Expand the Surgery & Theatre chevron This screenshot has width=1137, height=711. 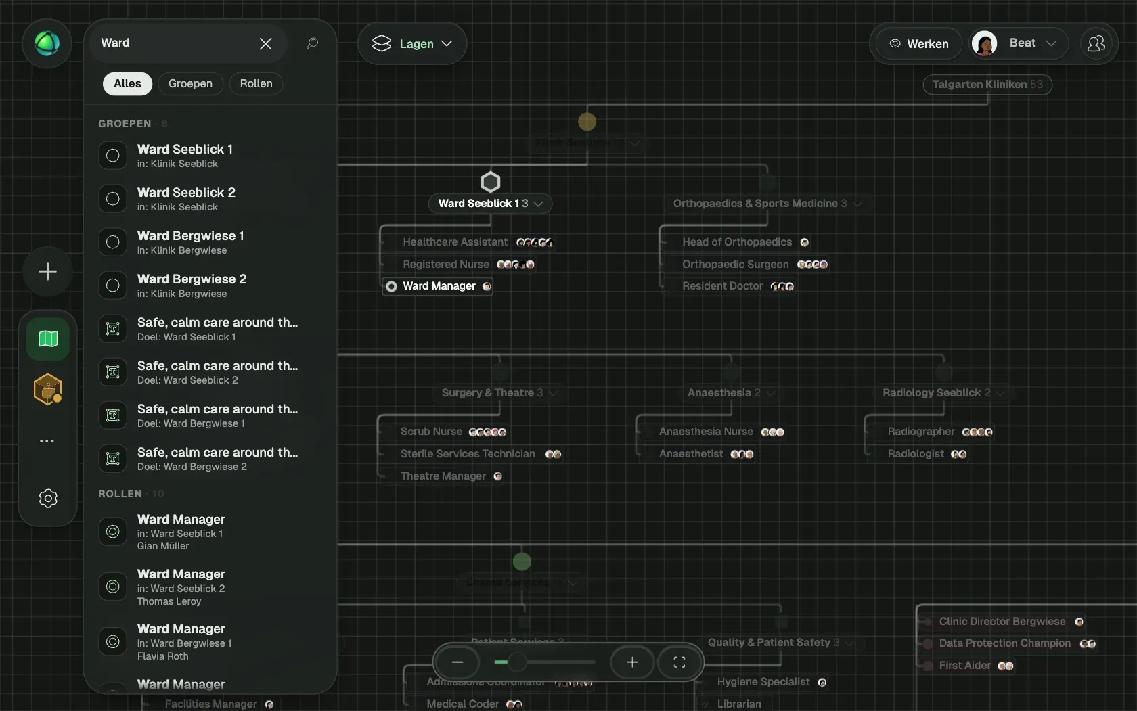[553, 393]
